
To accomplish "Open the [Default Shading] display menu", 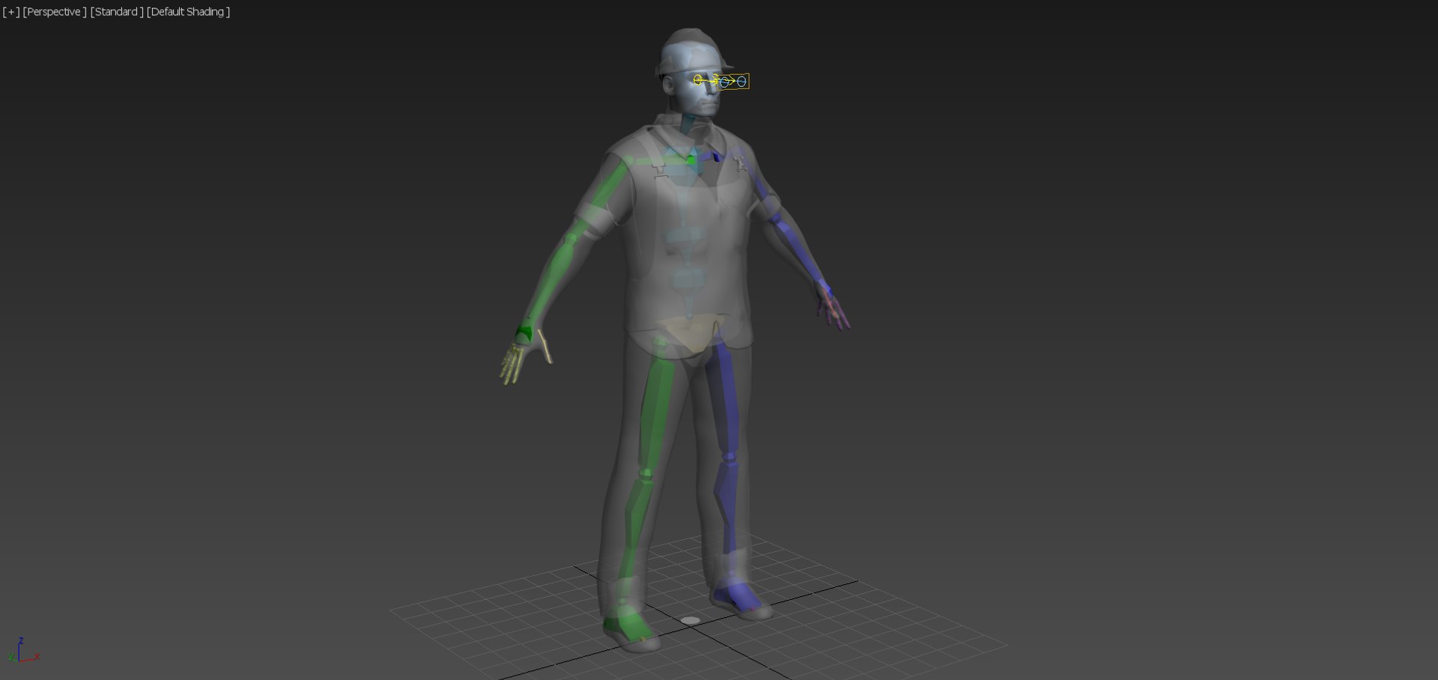I will click(188, 12).
